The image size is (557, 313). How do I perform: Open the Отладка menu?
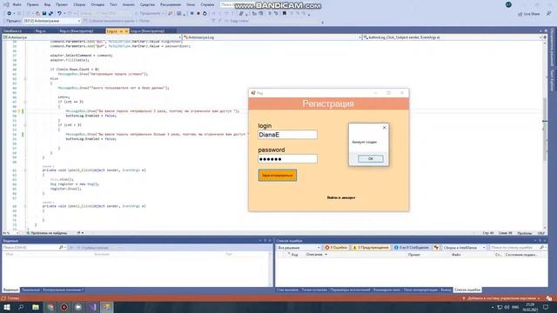[x=97, y=4]
